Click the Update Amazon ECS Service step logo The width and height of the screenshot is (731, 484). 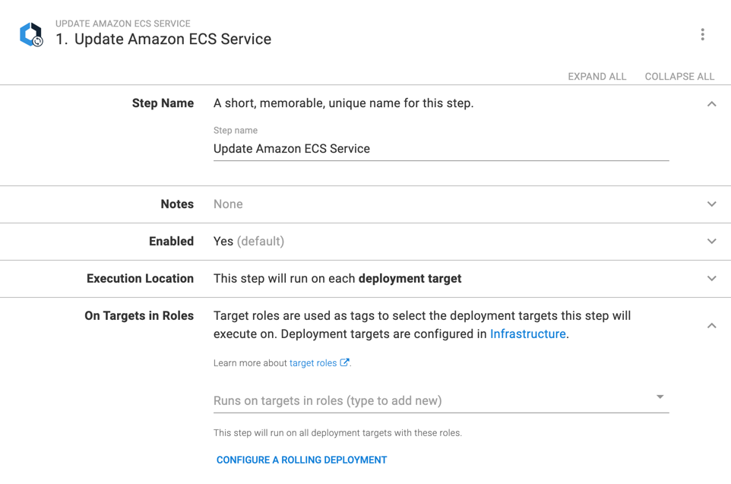[x=31, y=34]
